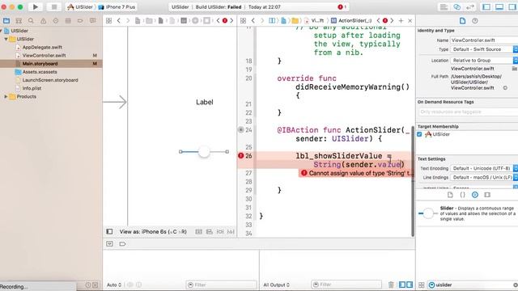Screen dimensions: 518x291
Task: Open the Report navigator icon
Action: coord(93,20)
